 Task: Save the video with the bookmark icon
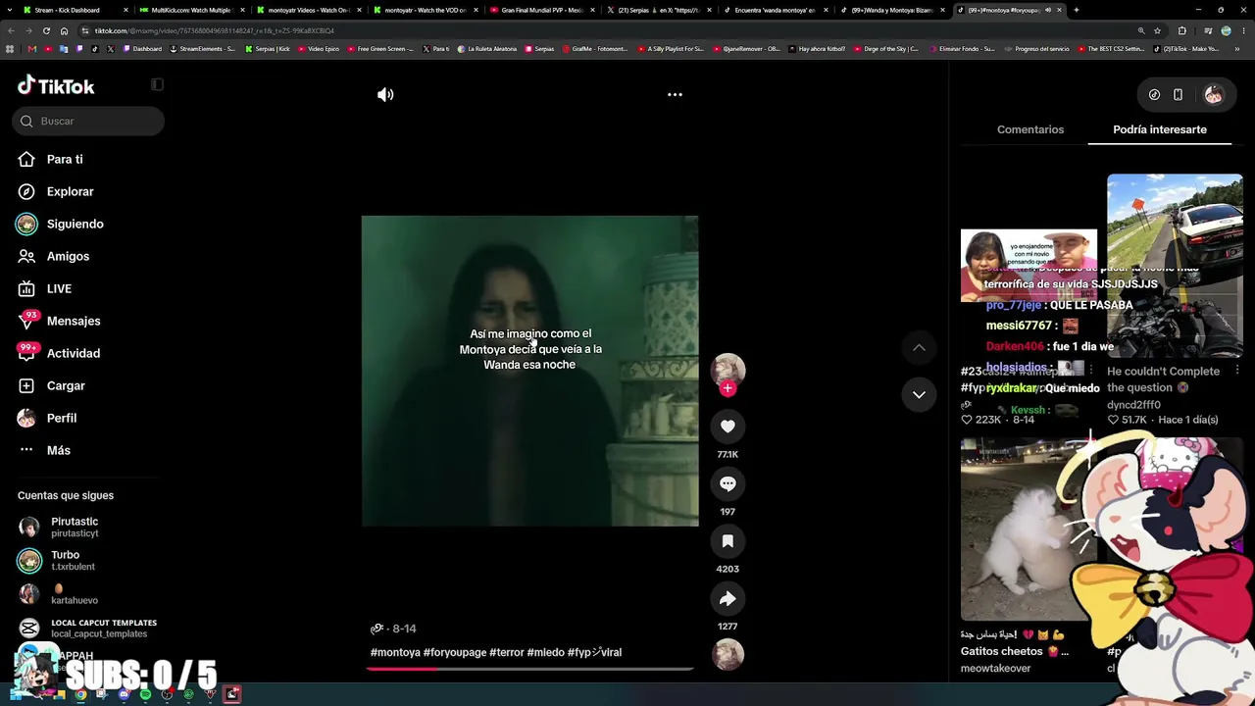pos(728,541)
